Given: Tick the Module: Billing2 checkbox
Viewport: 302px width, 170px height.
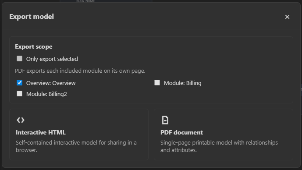Looking at the screenshot, I should click(x=19, y=94).
